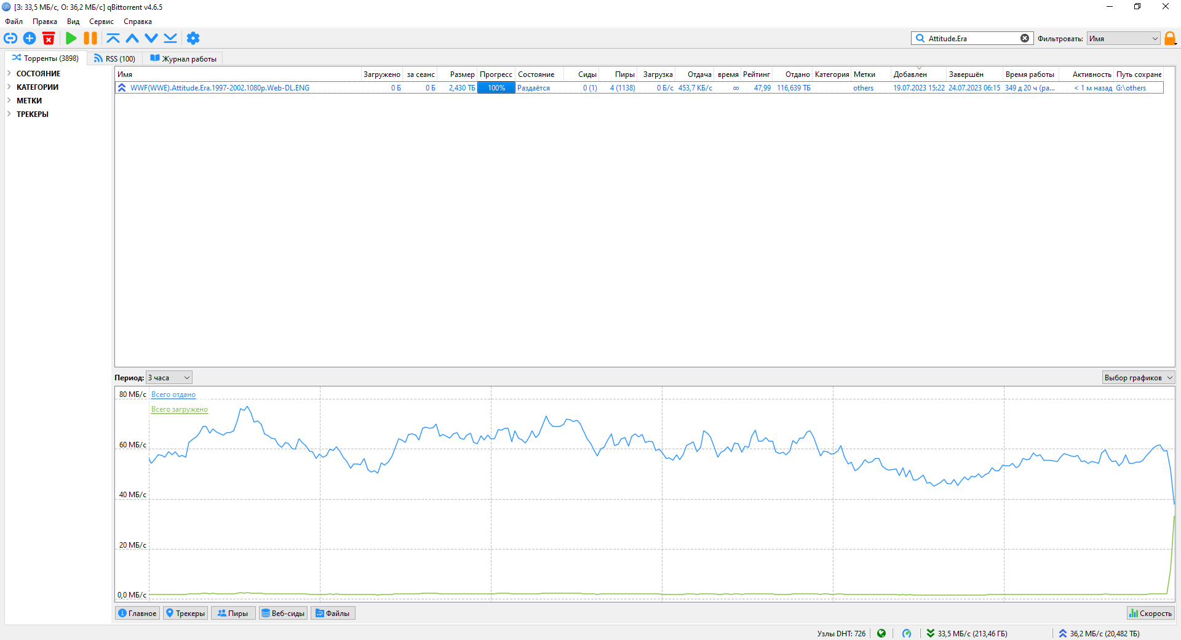Click the add torrent link icon
Screen dimensions: 1181x640
coord(10,38)
